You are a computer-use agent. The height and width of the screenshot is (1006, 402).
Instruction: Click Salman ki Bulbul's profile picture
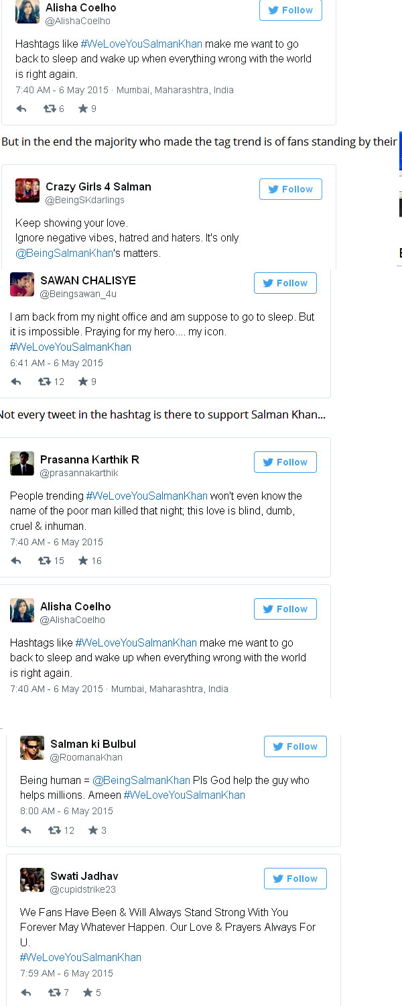32,748
